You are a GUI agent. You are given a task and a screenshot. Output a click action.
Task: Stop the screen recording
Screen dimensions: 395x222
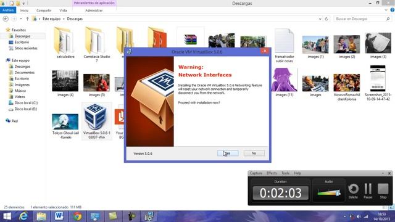383,191
